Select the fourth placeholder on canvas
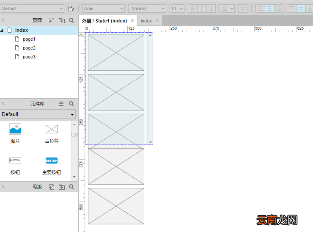Image resolution: width=313 pixels, height=232 pixels. pyautogui.click(x=116, y=166)
